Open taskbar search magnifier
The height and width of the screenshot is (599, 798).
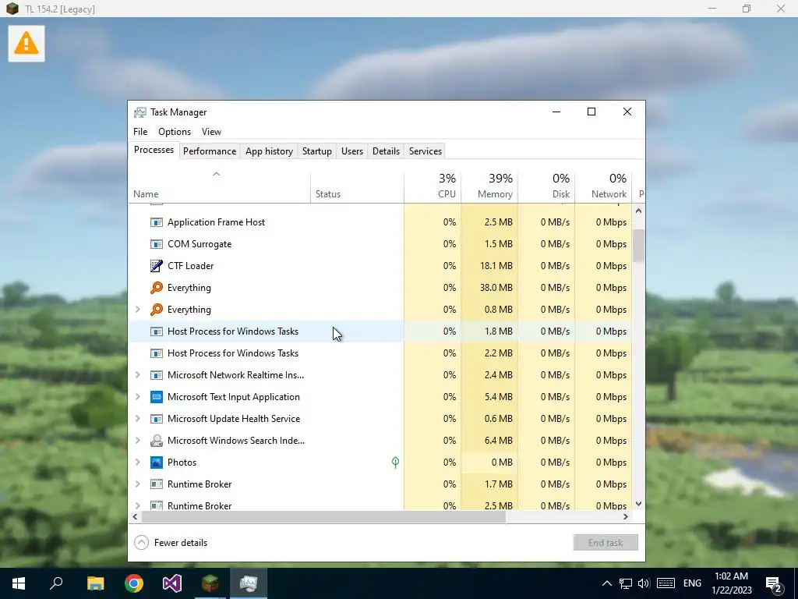pyautogui.click(x=56, y=583)
